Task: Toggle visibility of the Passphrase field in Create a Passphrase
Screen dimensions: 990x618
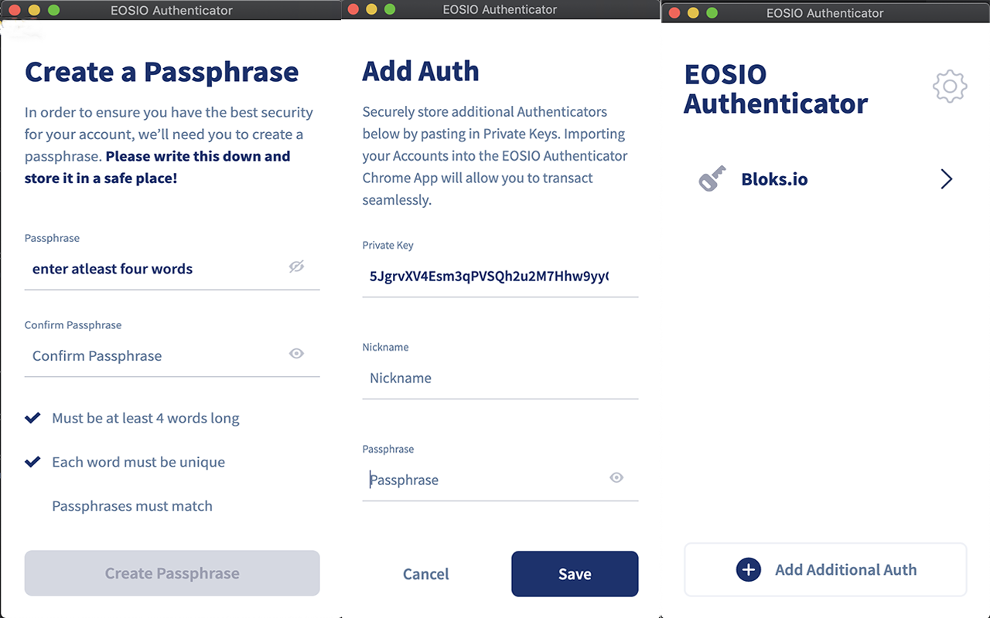Action: (x=296, y=267)
